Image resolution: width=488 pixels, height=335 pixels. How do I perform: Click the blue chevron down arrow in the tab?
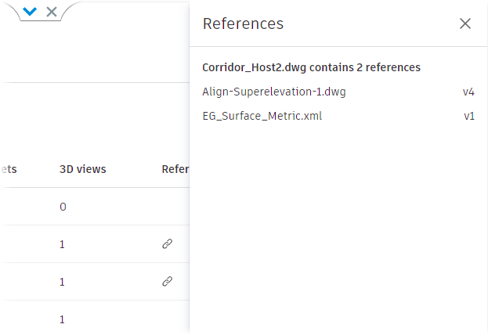(x=30, y=11)
